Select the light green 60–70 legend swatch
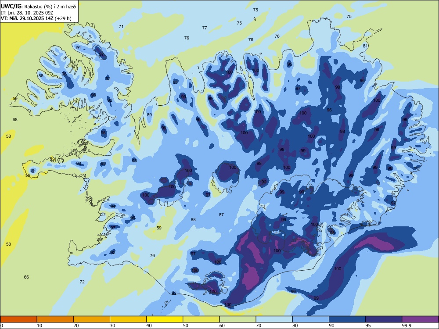The height and width of the screenshot is (329, 439). (x=237, y=319)
